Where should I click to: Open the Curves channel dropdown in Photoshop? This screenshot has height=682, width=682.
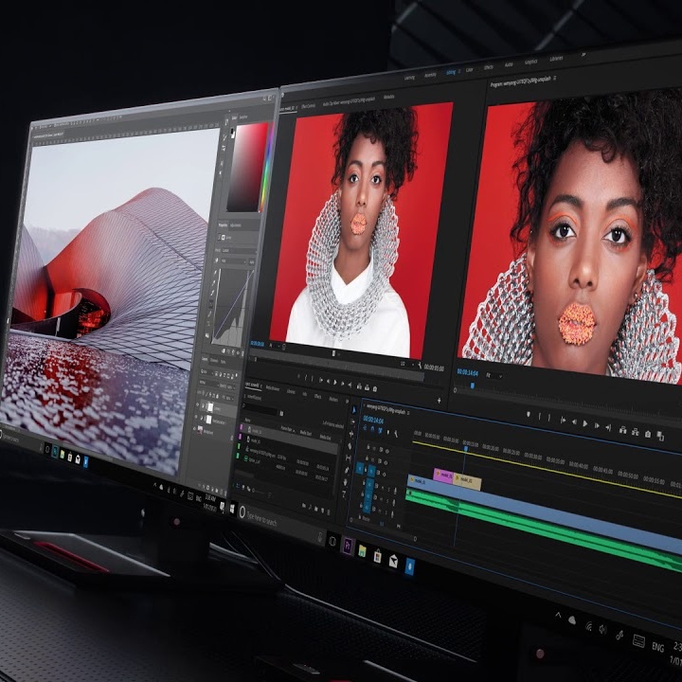click(x=232, y=261)
